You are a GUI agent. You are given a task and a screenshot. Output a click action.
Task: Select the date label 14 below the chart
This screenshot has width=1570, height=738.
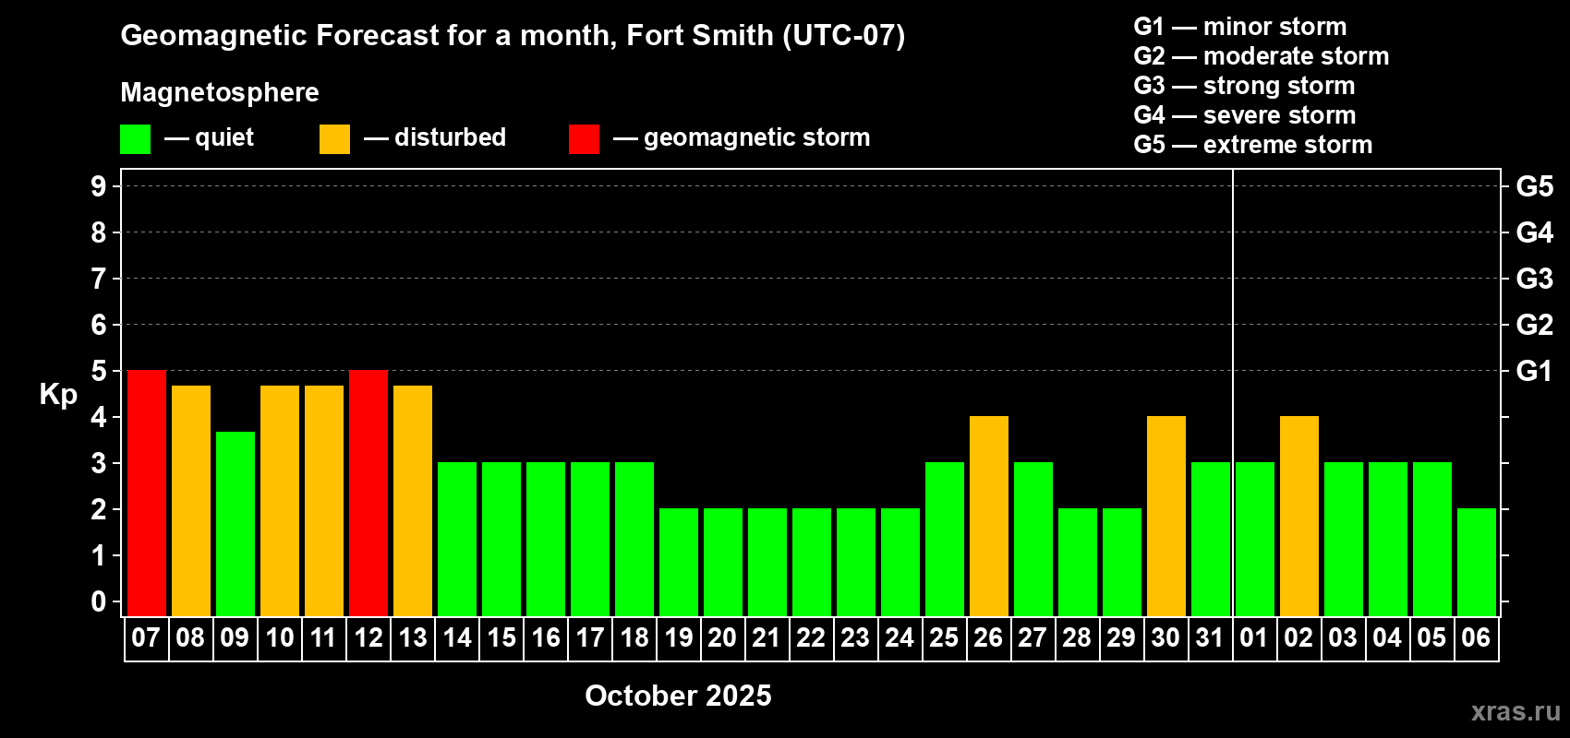coord(457,637)
